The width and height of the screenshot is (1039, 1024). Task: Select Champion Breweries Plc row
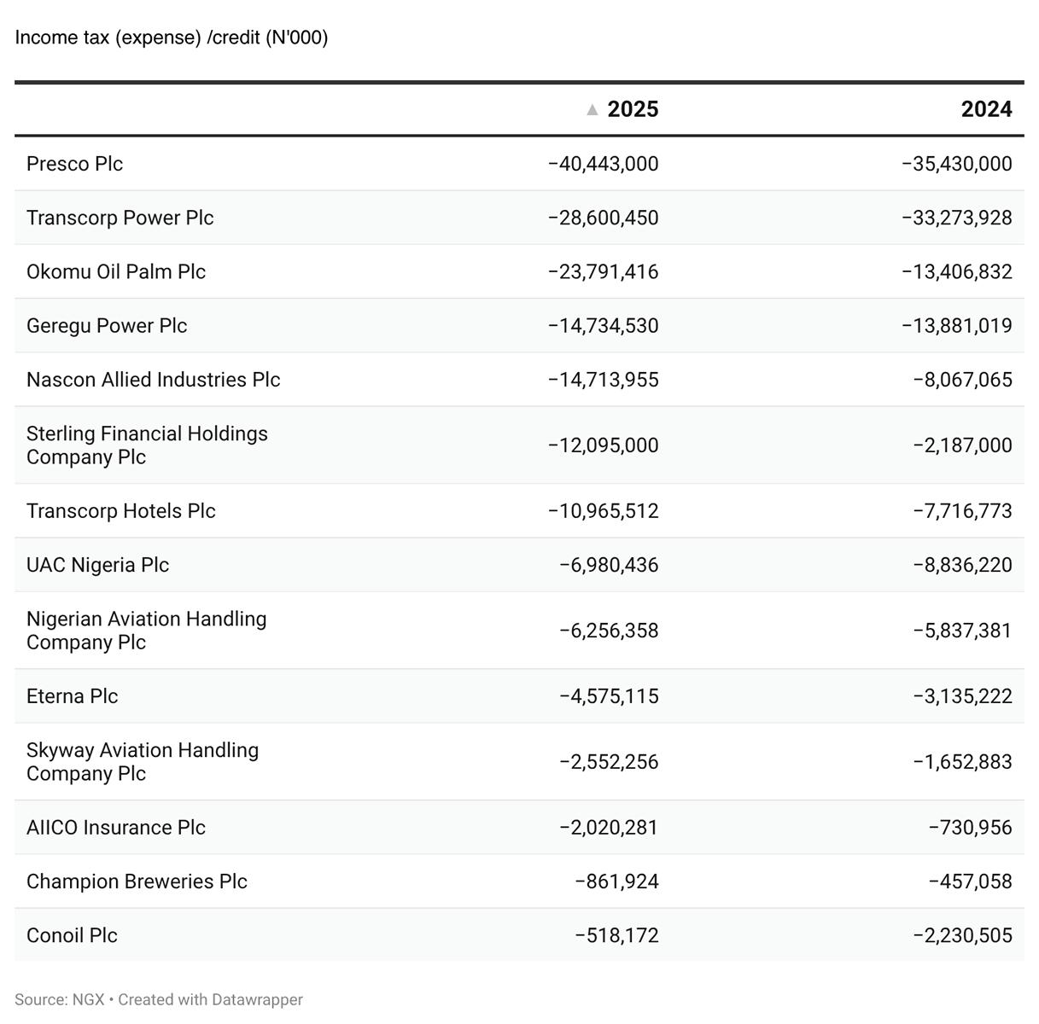(x=519, y=881)
